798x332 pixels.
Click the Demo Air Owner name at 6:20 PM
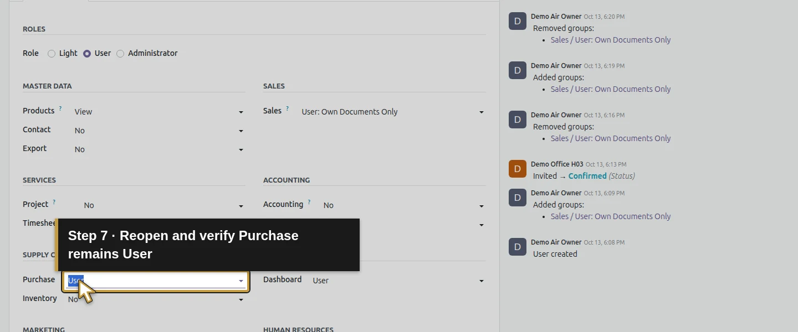556,17
